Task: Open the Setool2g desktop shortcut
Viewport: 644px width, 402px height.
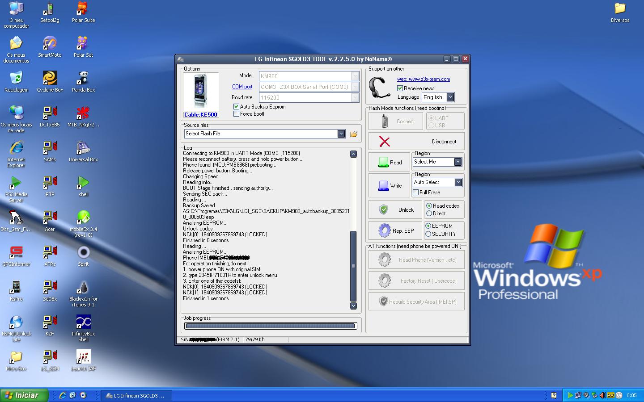Action: [x=50, y=12]
